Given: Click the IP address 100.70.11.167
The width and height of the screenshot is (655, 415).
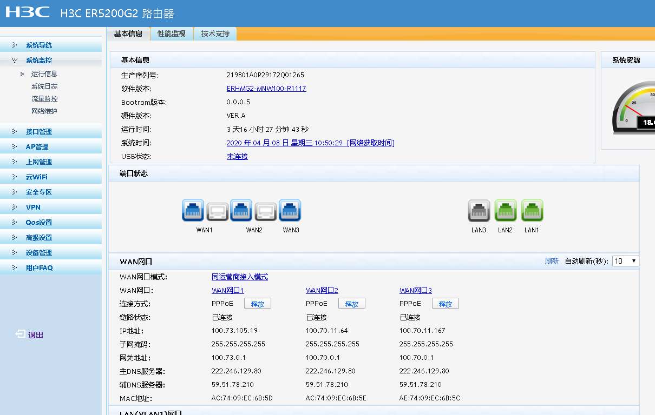Looking at the screenshot, I should [x=422, y=331].
